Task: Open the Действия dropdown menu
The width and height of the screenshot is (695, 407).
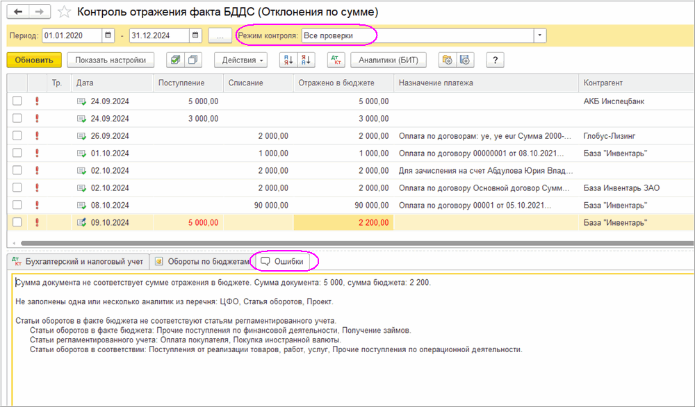Action: point(240,60)
